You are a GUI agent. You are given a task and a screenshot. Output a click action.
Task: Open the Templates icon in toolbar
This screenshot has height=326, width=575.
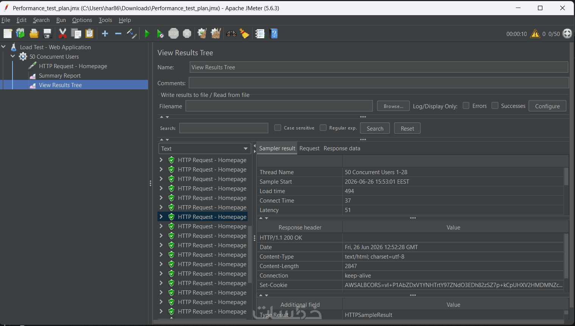click(20, 34)
